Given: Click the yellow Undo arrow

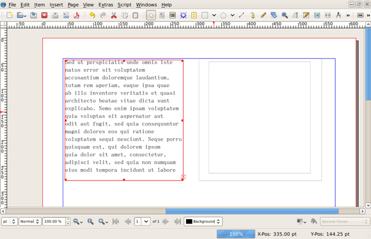Looking at the screenshot, I should pos(92,15).
